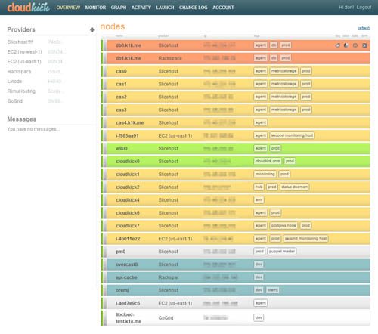
Task: Select the GoGrid provider in the sidebar
Action: pos(15,101)
